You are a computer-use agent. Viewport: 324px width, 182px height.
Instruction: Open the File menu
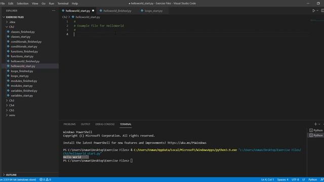pos(3,4)
